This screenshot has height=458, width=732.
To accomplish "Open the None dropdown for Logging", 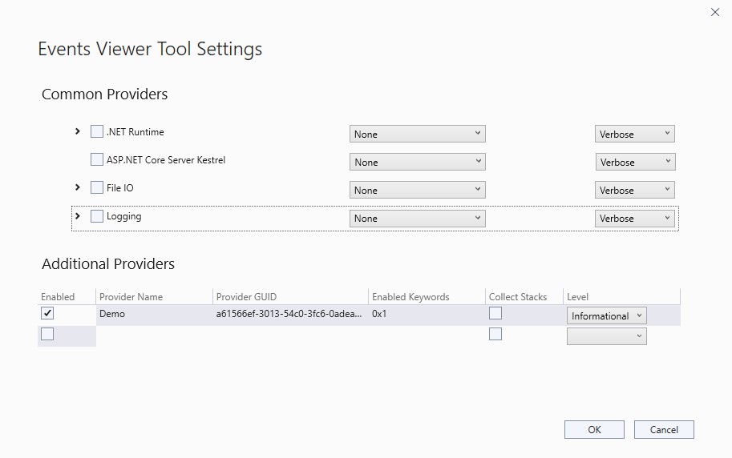I will (418, 219).
